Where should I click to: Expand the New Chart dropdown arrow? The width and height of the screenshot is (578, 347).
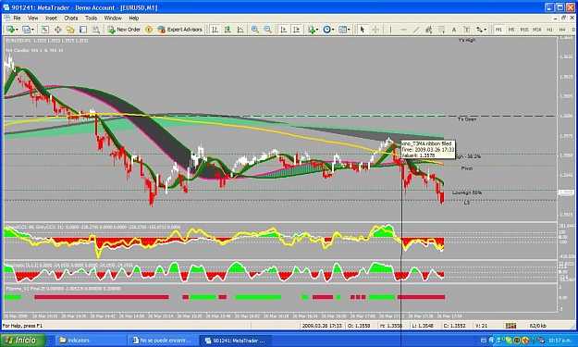(17, 30)
